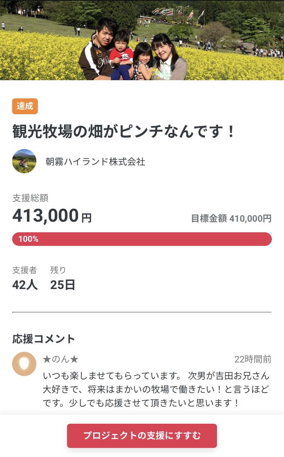Screen dimensions: 284x457
Task: Select the comment text from ★のん★
Action: 156,389
